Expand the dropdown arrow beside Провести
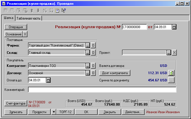Screen dimensions: 191x119 point(54,112)
